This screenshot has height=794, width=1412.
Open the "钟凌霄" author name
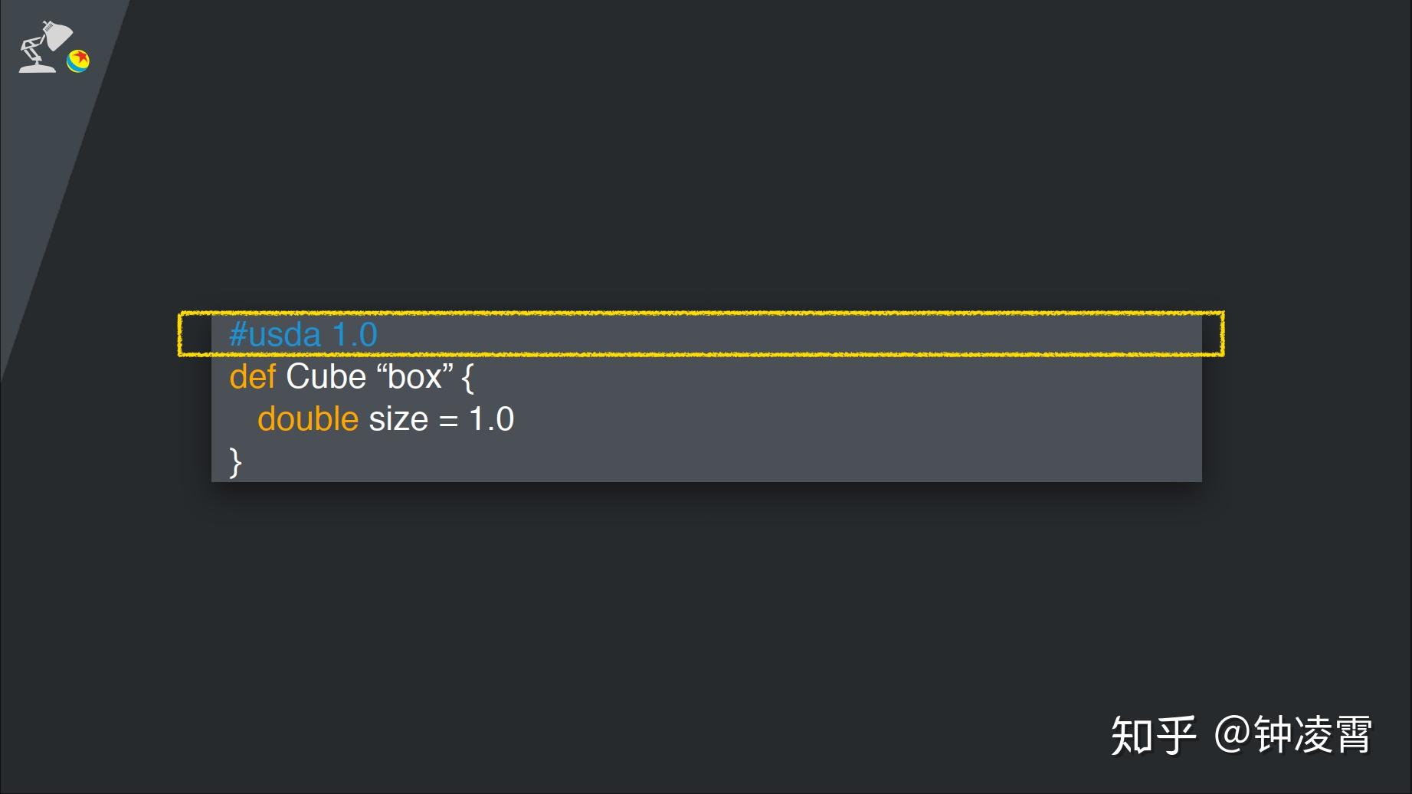point(1312,736)
